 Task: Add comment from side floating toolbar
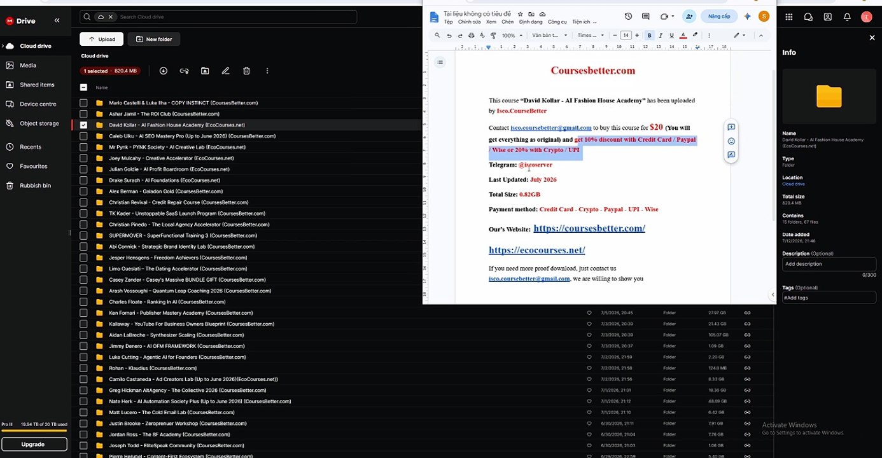[731, 127]
